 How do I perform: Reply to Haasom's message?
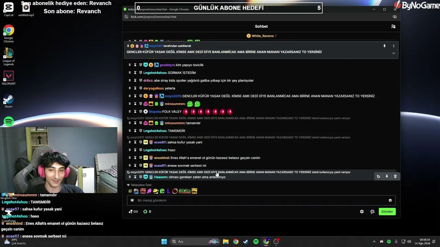click(x=378, y=176)
